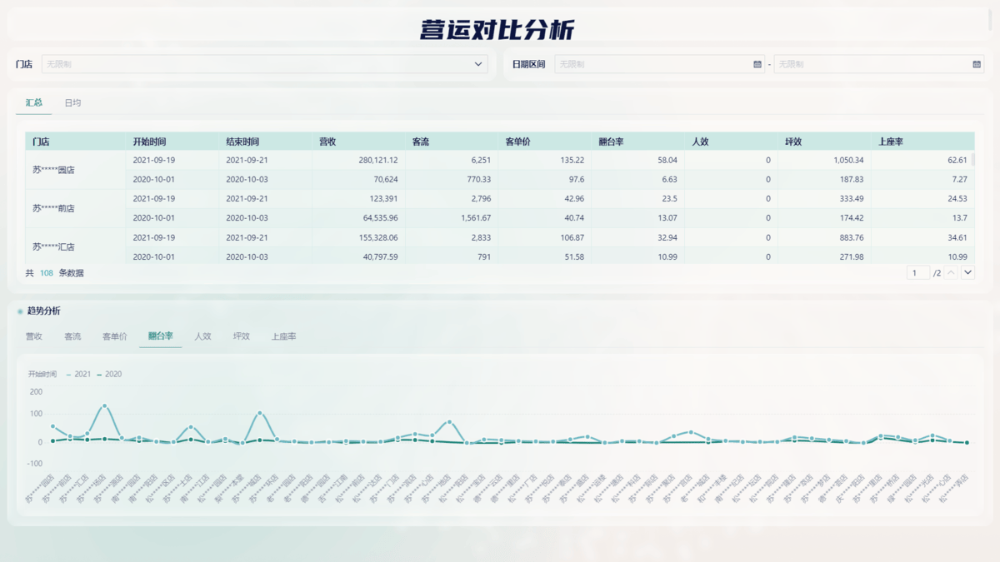Click previous page arrow in table pagination
The image size is (1000, 562).
951,272
